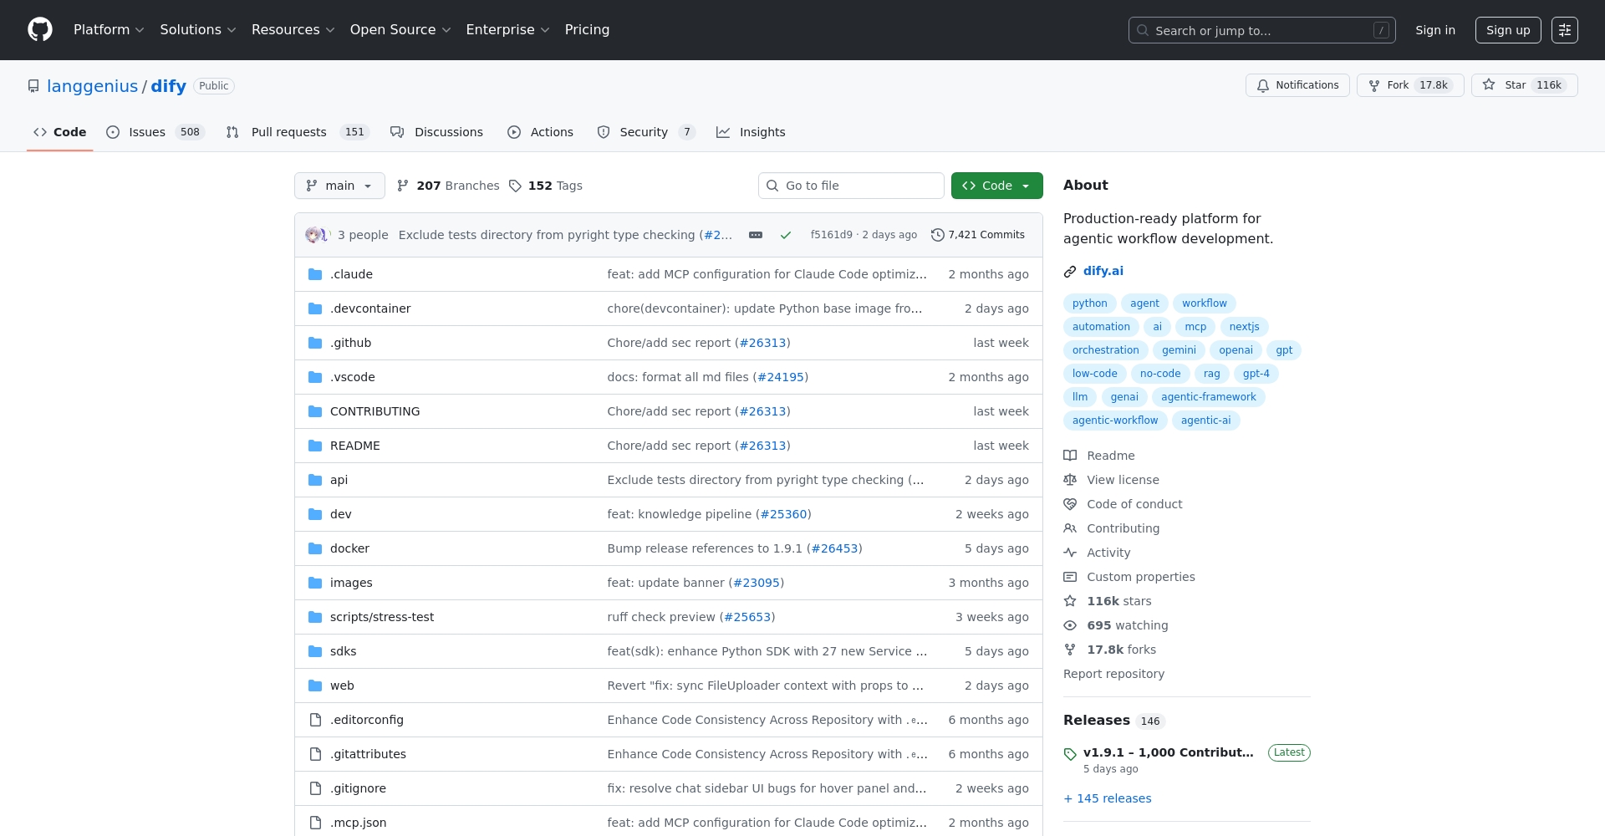This screenshot has width=1605, height=836.
Task: Click the green checkmark commit status icon
Action: coord(786,236)
